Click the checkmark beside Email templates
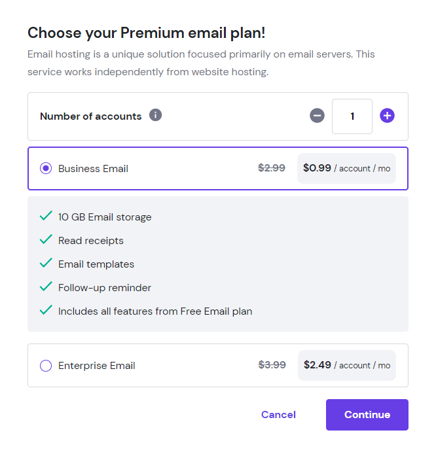Viewport: 436px width, 458px height. (46, 263)
